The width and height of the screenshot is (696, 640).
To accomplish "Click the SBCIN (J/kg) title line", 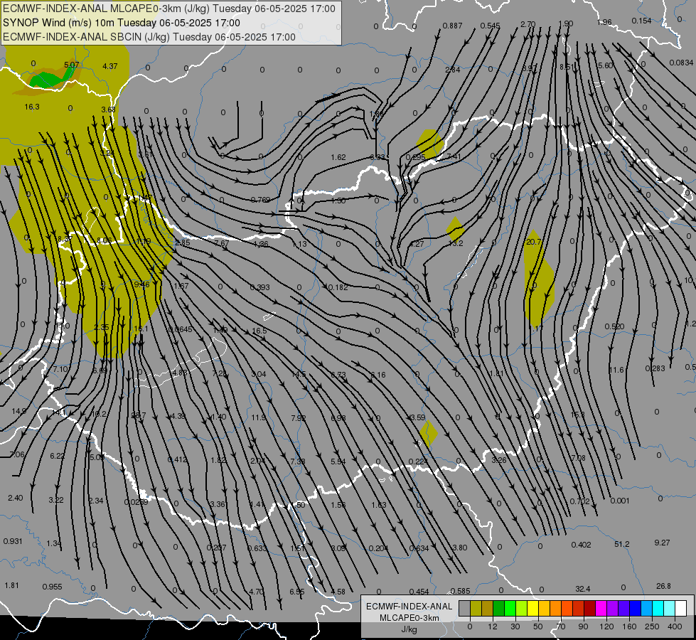I will (149, 37).
